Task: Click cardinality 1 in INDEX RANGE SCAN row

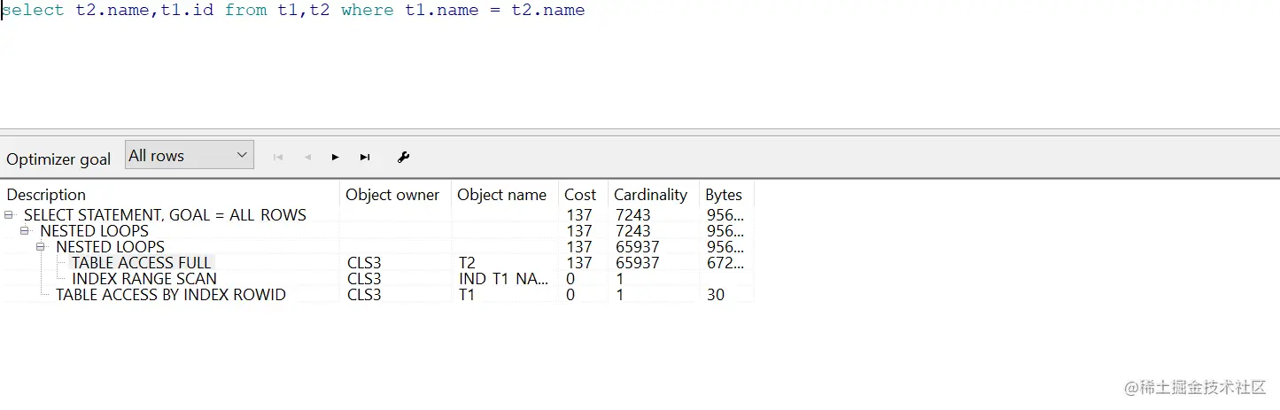Action: tap(620, 279)
